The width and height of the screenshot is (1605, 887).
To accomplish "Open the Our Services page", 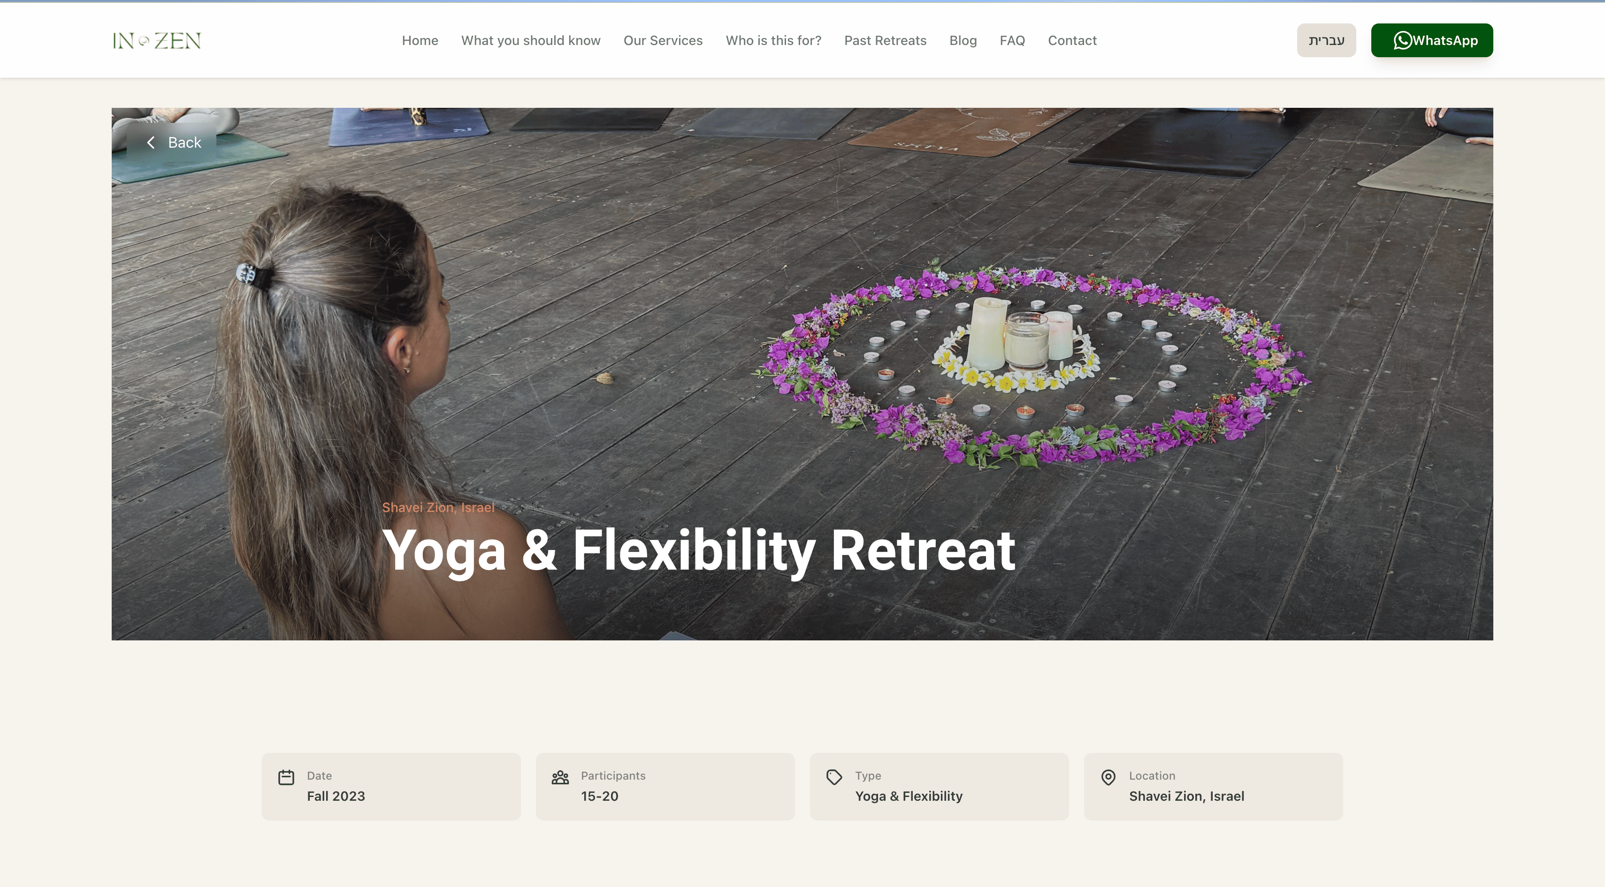I will click(663, 40).
